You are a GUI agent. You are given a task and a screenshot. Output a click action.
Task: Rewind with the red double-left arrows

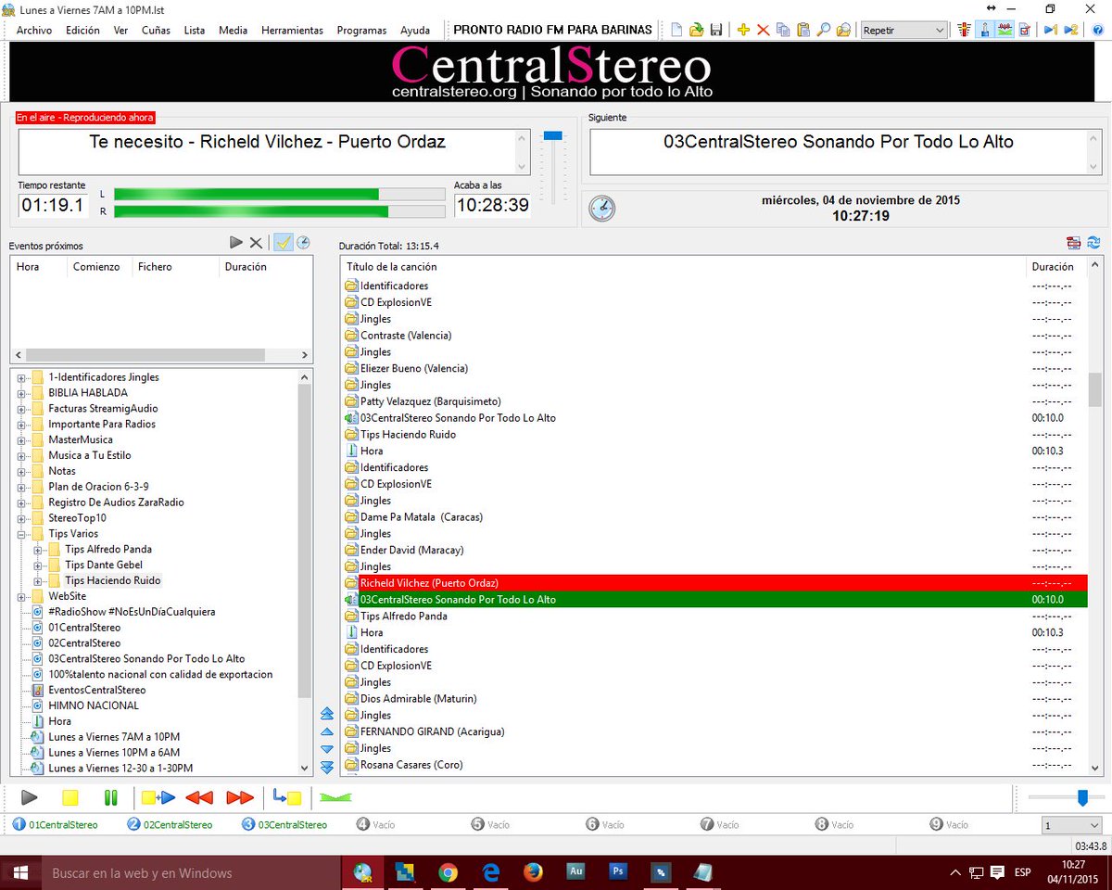pyautogui.click(x=199, y=797)
